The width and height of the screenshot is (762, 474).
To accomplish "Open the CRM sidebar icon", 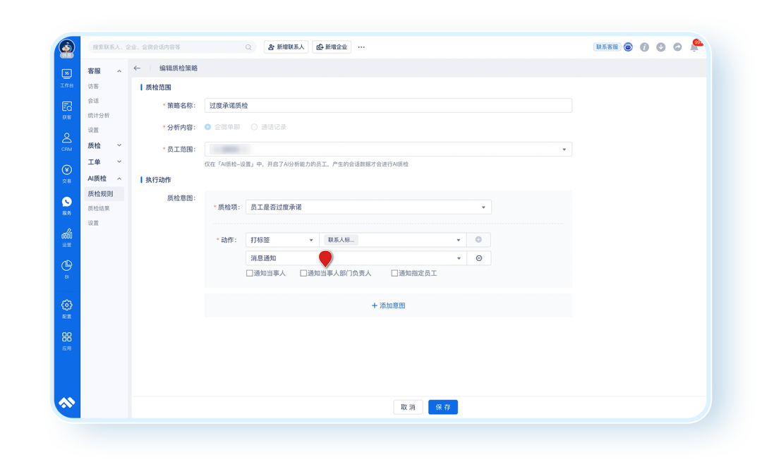I will [x=66, y=142].
